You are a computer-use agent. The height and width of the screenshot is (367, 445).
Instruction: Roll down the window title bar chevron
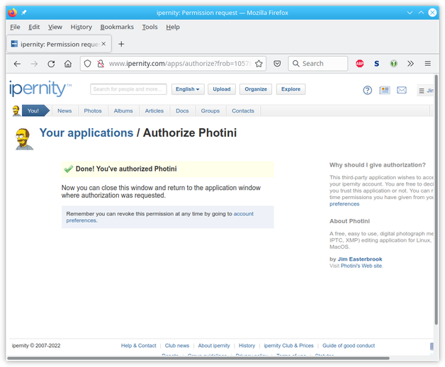pyautogui.click(x=410, y=13)
